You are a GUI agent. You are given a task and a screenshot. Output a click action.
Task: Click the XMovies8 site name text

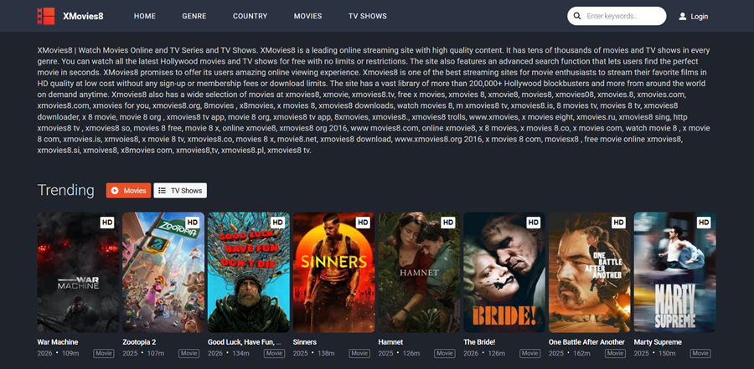click(x=83, y=17)
